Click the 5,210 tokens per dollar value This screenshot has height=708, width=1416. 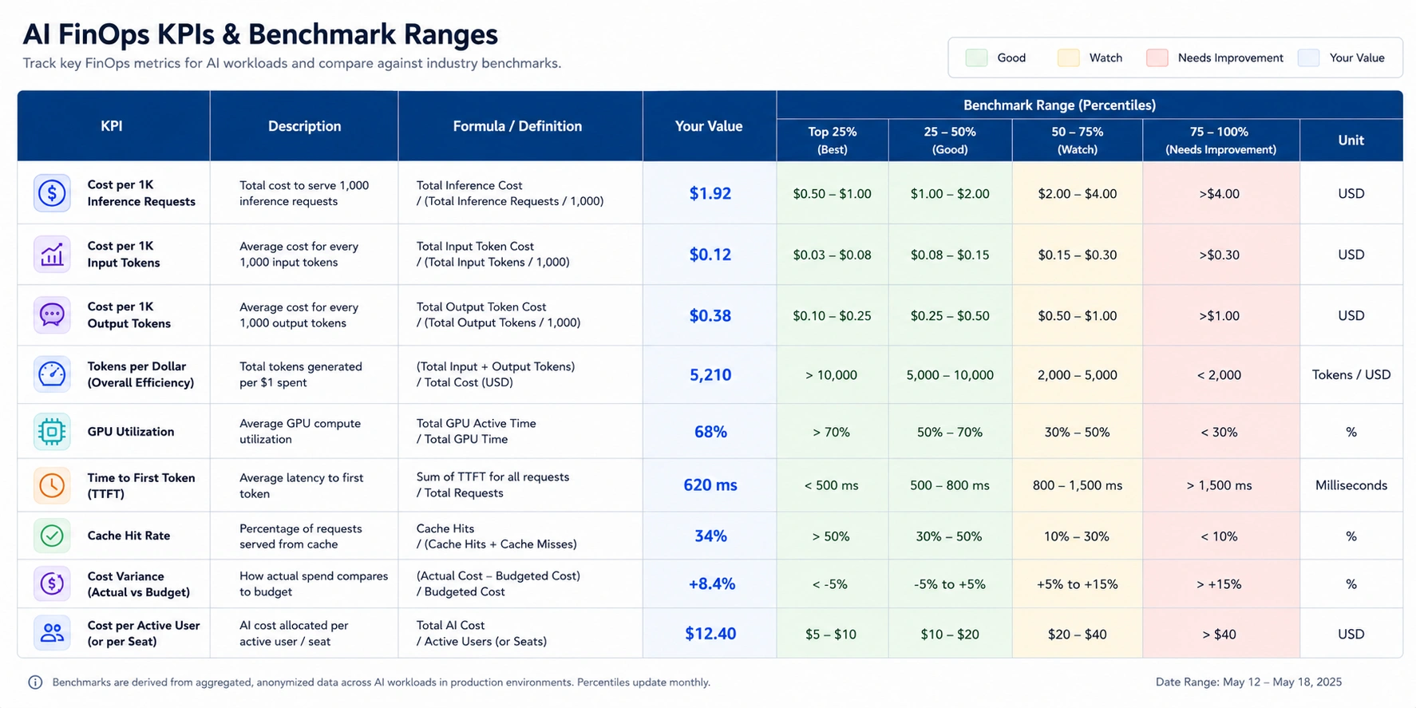[710, 374]
